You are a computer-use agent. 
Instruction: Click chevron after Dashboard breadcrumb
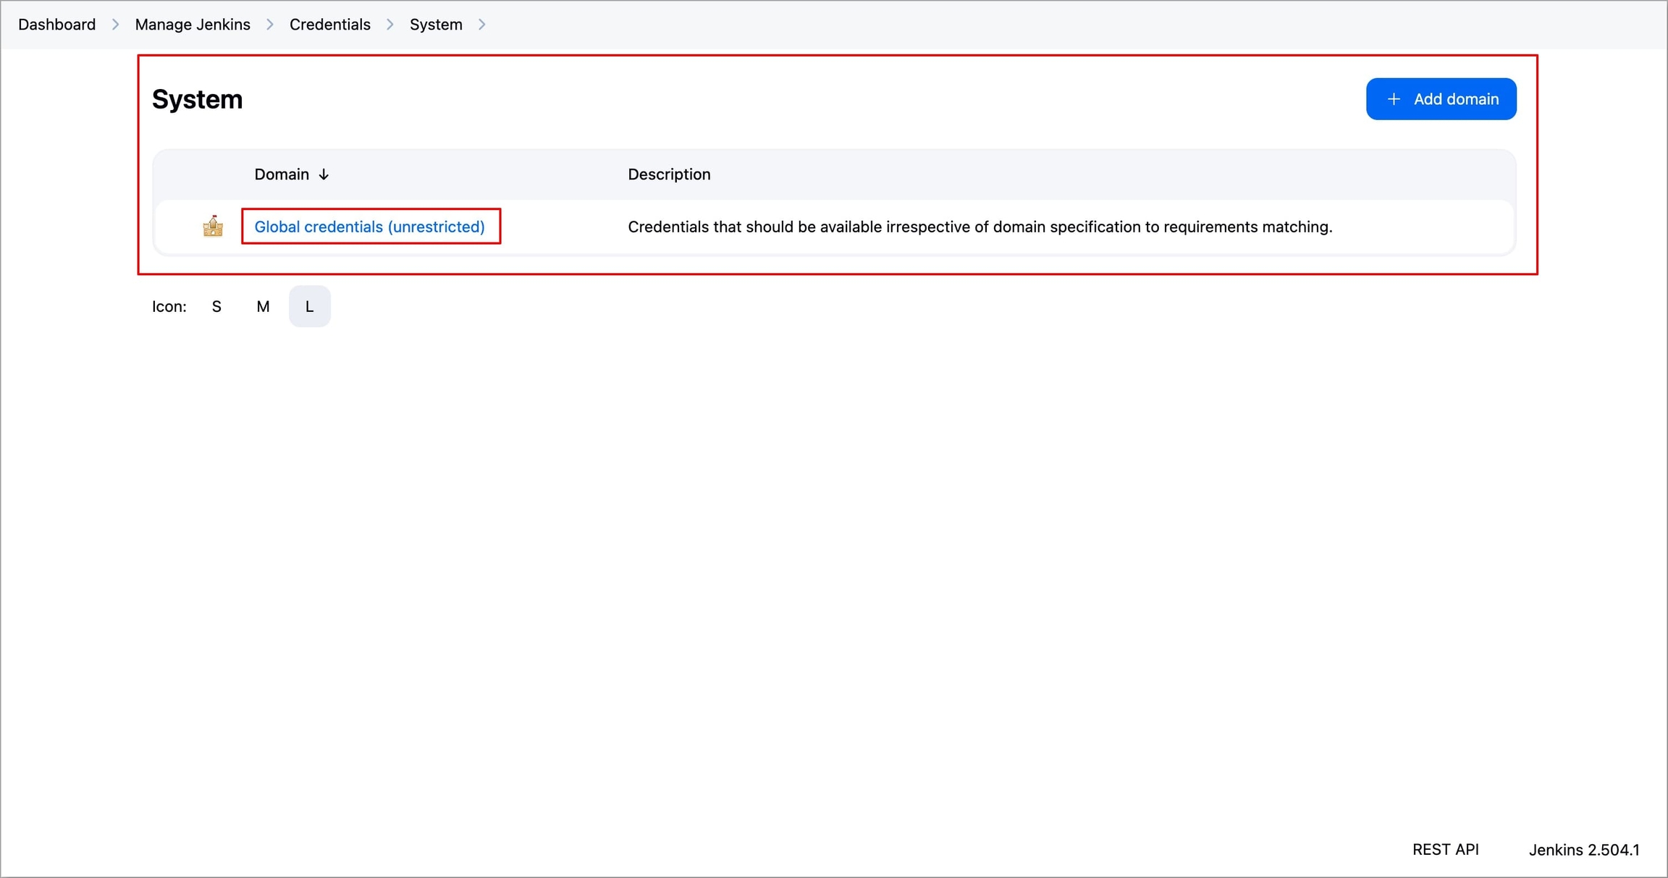click(116, 25)
